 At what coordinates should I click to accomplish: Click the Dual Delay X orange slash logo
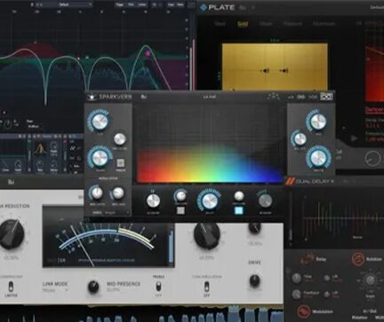click(290, 181)
